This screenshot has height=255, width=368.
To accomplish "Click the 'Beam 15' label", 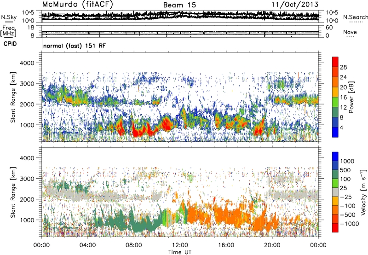I will [179, 5].
